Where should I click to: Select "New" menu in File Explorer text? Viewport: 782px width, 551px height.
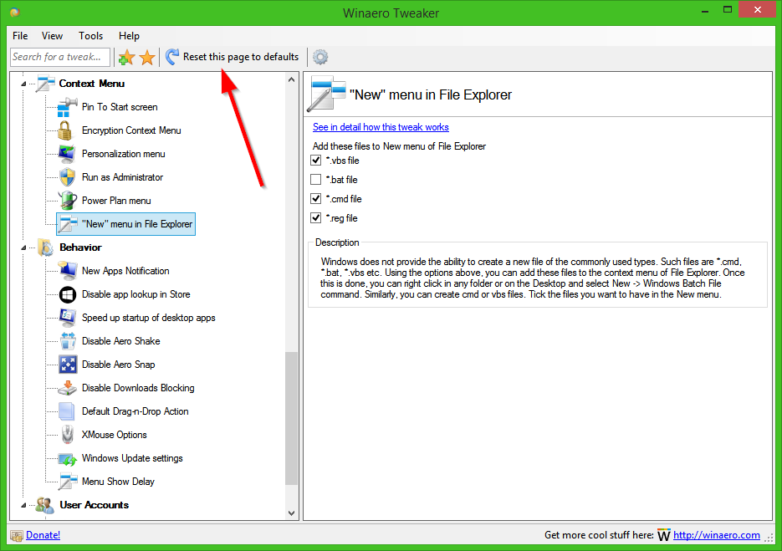137,224
